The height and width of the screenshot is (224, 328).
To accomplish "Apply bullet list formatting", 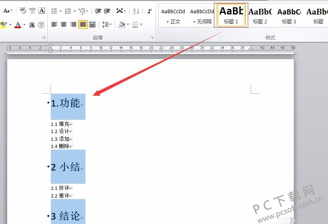I will [54, 11].
